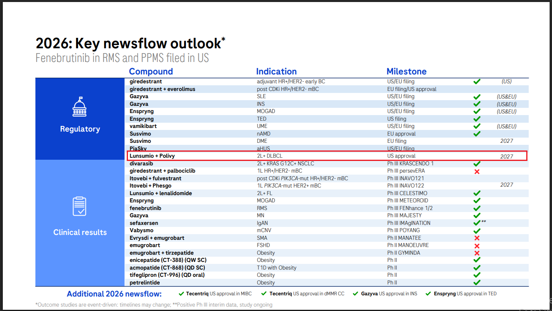This screenshot has width=552, height=311.
Task: Click the red X for Ph II MANATEE
Action: (477, 238)
